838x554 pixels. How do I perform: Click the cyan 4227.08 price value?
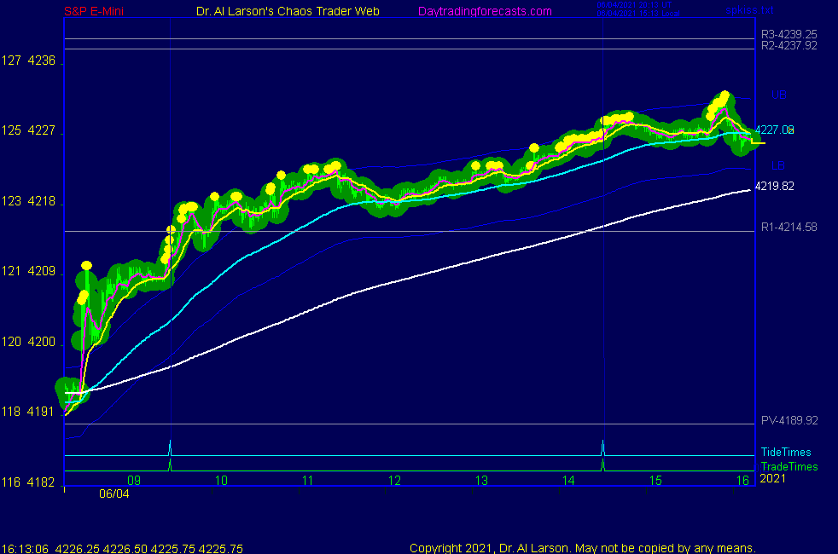pyautogui.click(x=774, y=130)
